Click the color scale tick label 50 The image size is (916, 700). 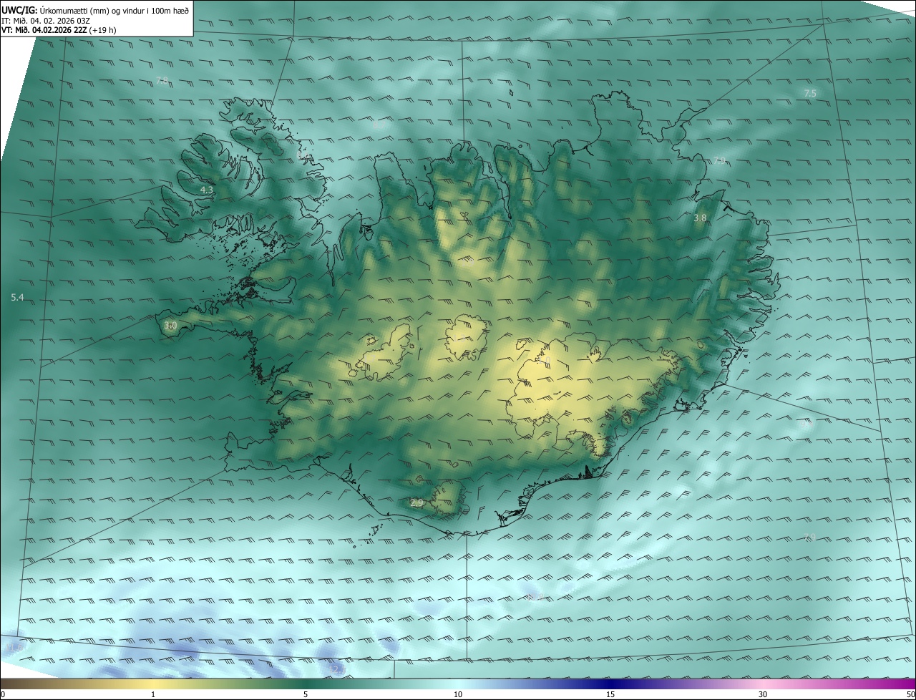[910, 694]
